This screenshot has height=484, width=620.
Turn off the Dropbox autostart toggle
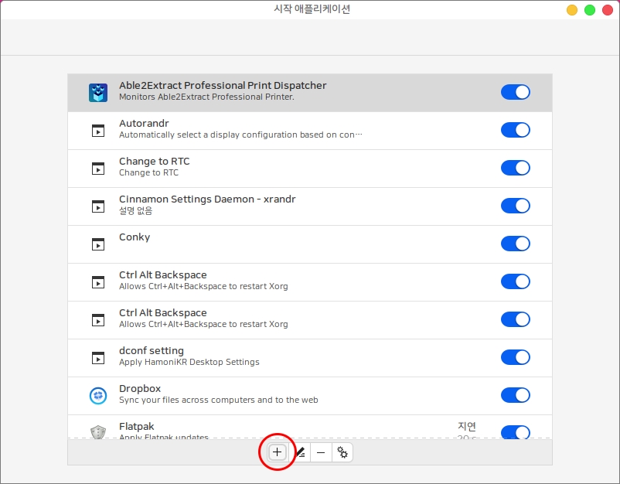point(515,396)
